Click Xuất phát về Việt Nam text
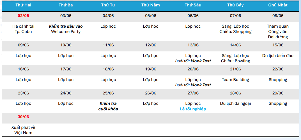Screen dimensions: 301x140 click(23, 130)
